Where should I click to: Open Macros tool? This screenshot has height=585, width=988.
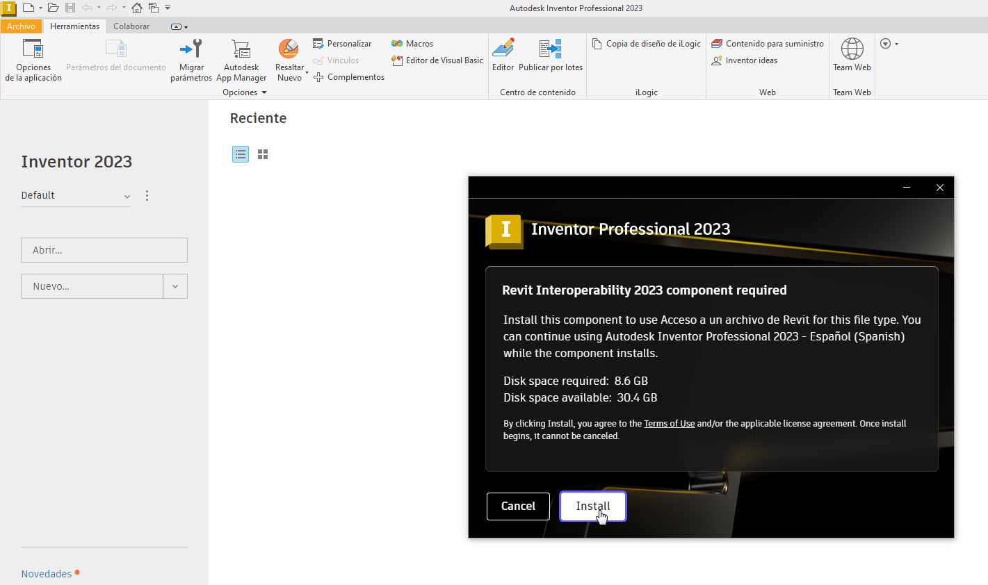coord(412,44)
